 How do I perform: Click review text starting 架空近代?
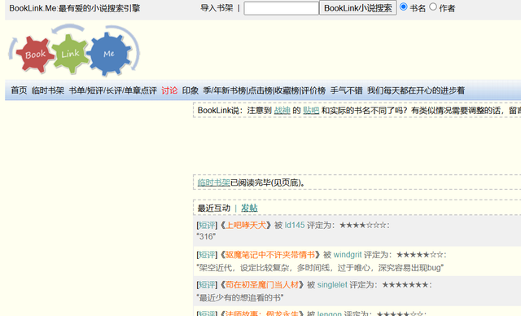[x=320, y=268]
